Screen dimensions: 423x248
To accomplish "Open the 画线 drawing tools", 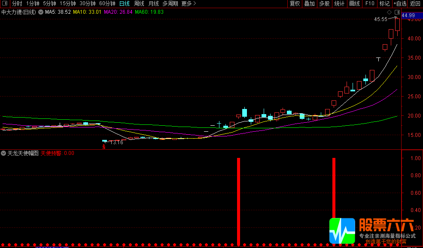I will tap(354, 3).
